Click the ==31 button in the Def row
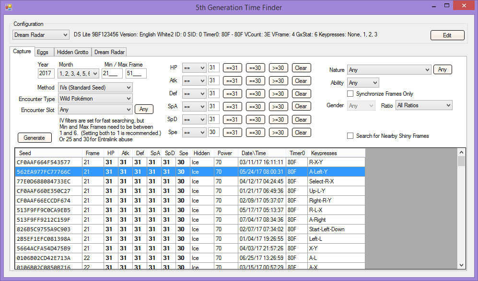Viewport: 478px width, 281px height. (233, 94)
